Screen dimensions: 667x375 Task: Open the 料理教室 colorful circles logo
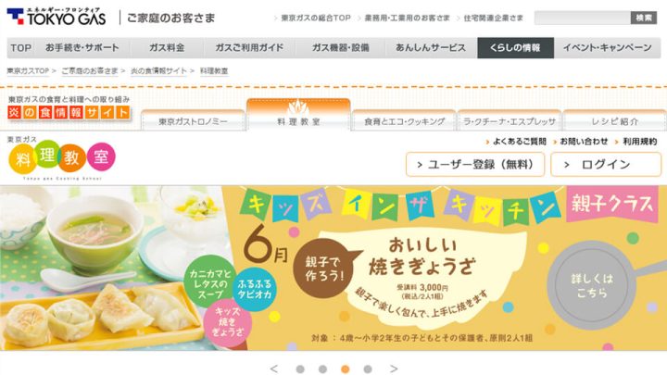tap(62, 158)
